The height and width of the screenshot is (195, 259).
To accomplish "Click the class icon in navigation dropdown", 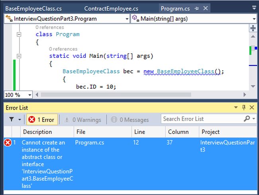I will pos(9,18).
